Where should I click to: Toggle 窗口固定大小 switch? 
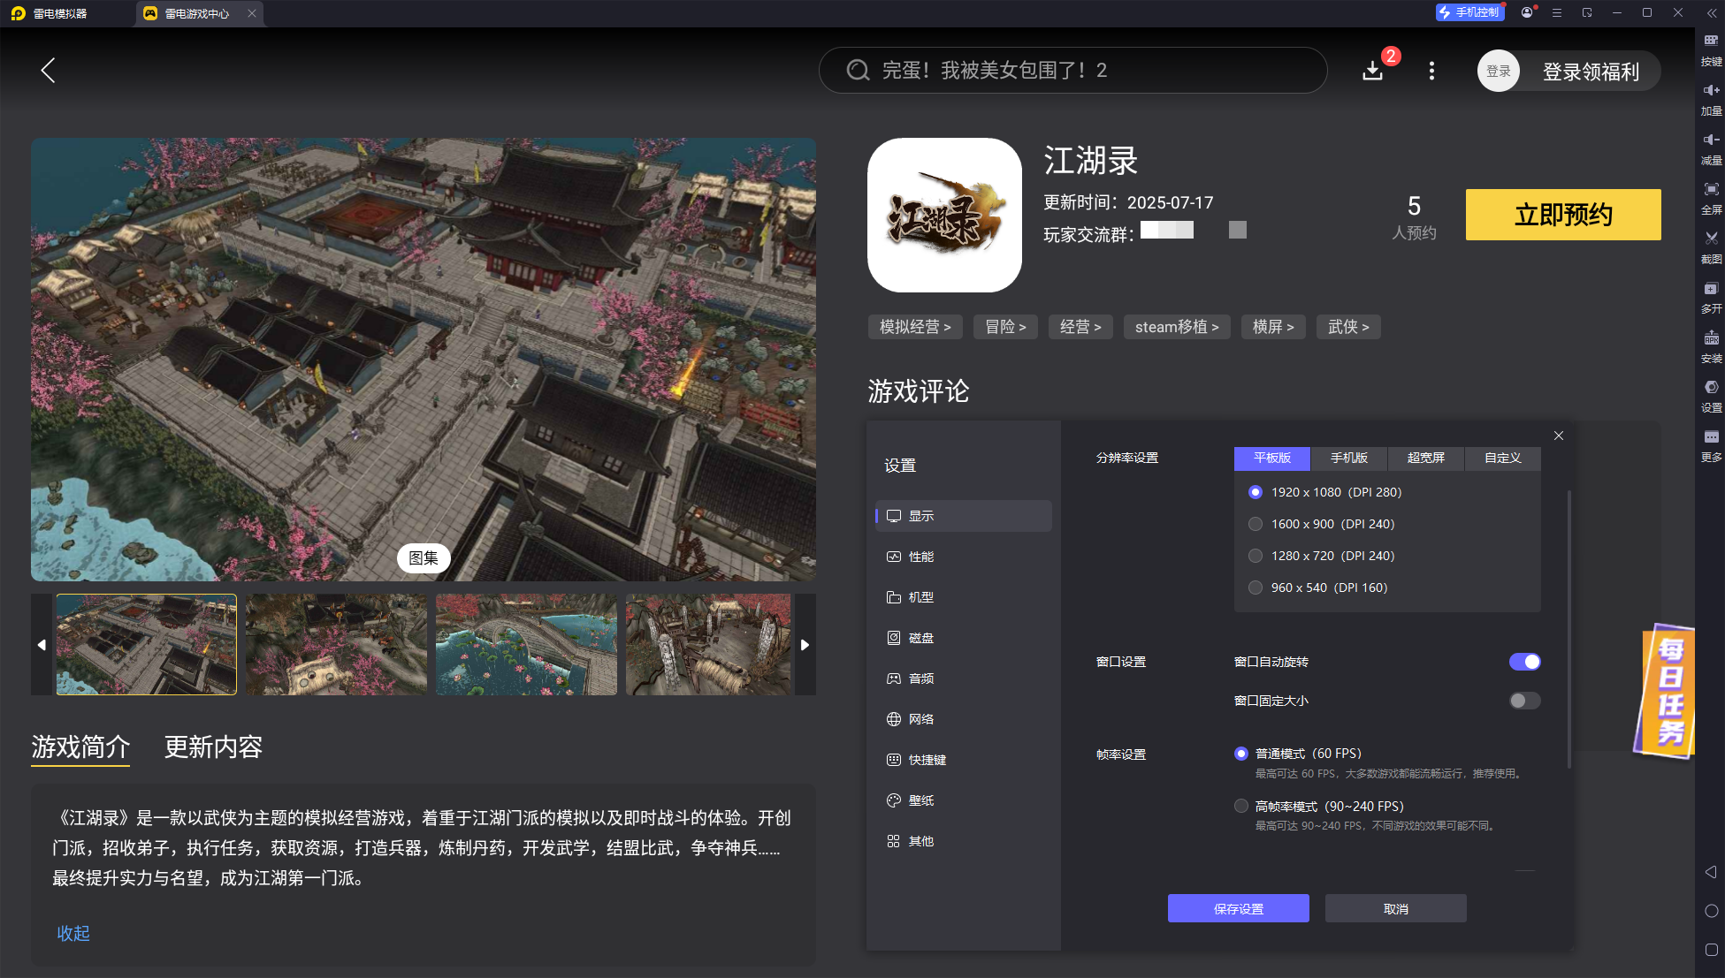point(1524,701)
